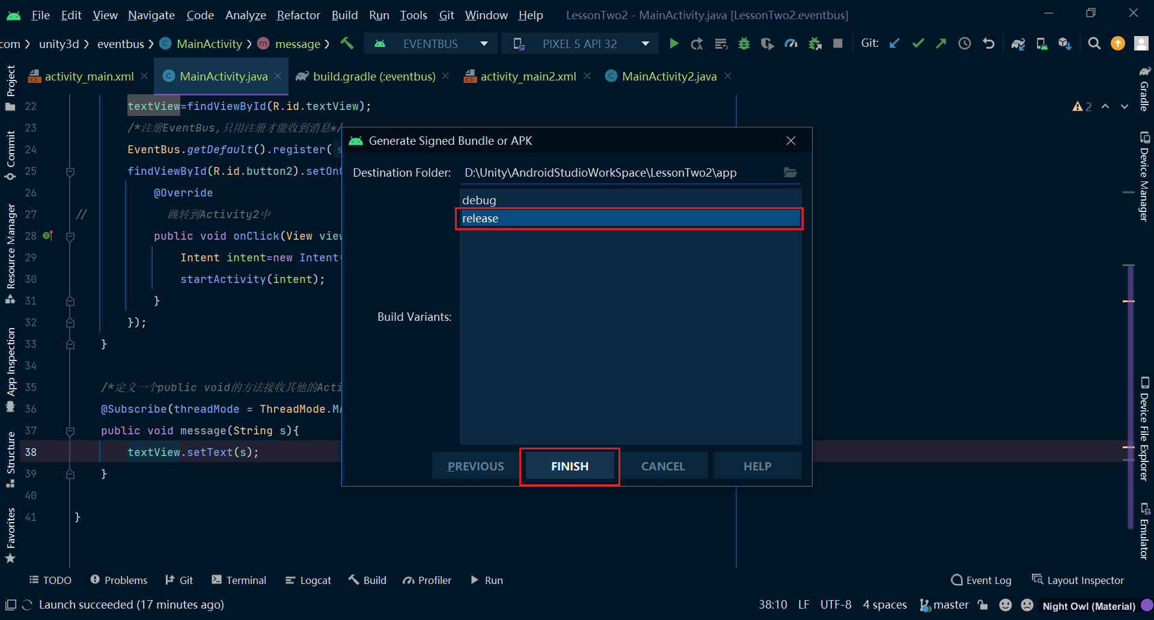
Task: Click the Debug bug icon in toolbar
Action: (744, 43)
